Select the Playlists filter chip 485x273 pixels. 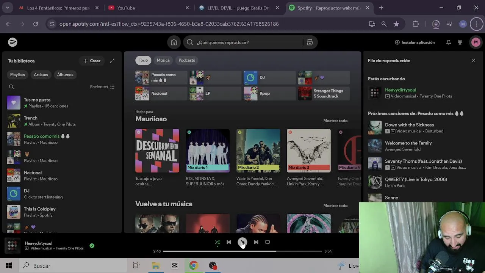(x=17, y=75)
